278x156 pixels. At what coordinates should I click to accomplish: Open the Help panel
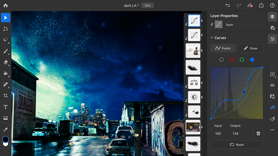(272, 5)
